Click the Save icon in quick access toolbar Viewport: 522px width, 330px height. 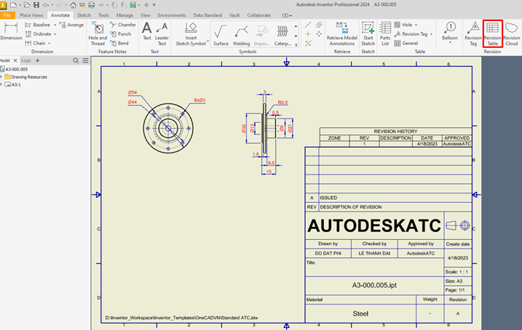(36, 5)
